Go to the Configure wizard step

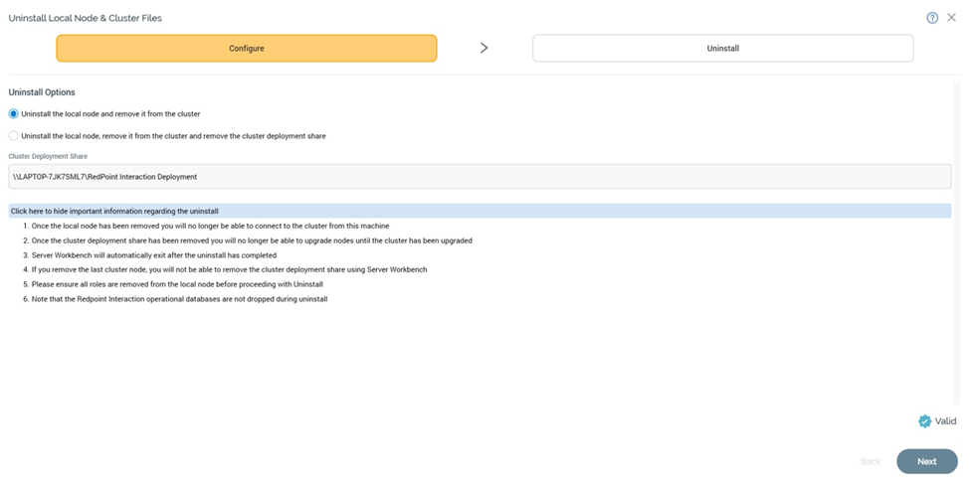click(247, 49)
